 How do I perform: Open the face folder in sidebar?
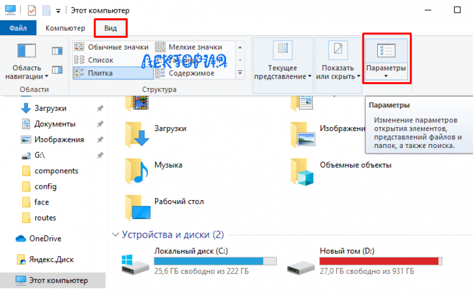point(36,202)
